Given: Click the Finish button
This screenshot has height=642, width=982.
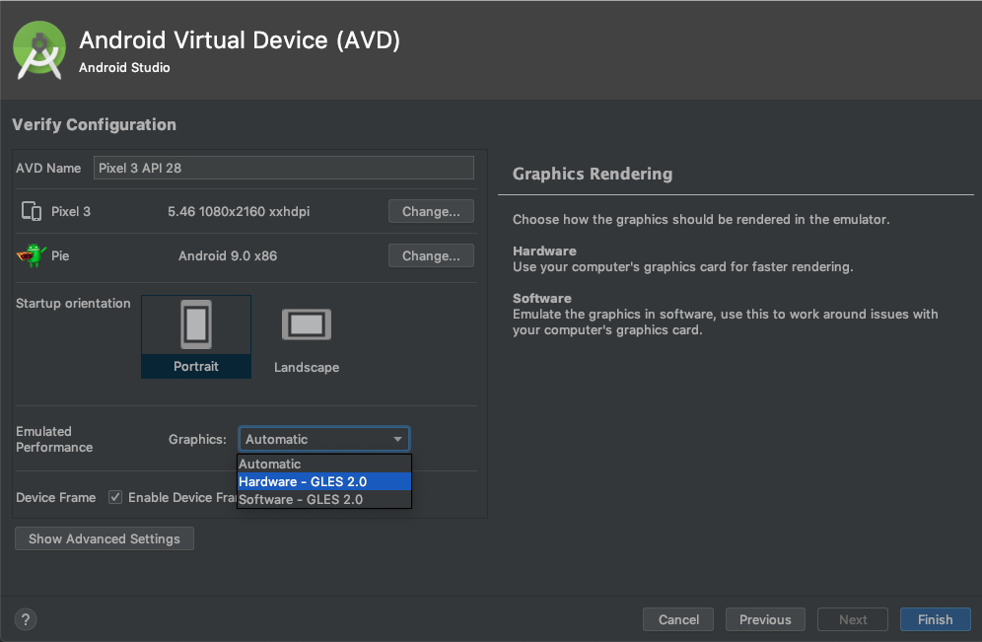Looking at the screenshot, I should [935, 619].
